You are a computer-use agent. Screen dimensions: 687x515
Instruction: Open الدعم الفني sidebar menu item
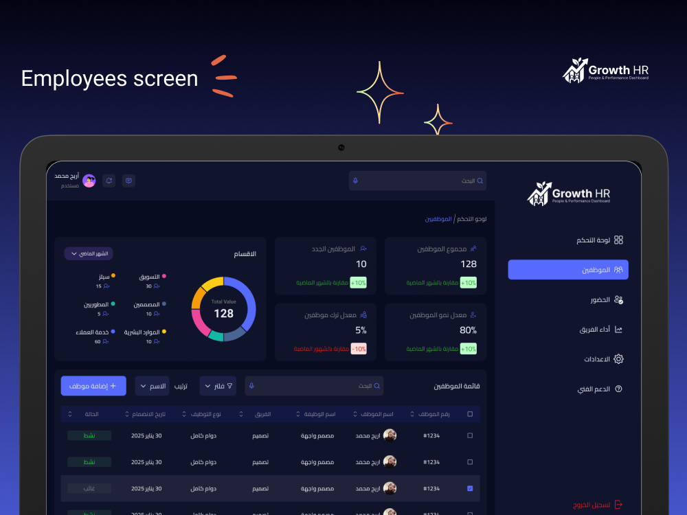[568, 389]
